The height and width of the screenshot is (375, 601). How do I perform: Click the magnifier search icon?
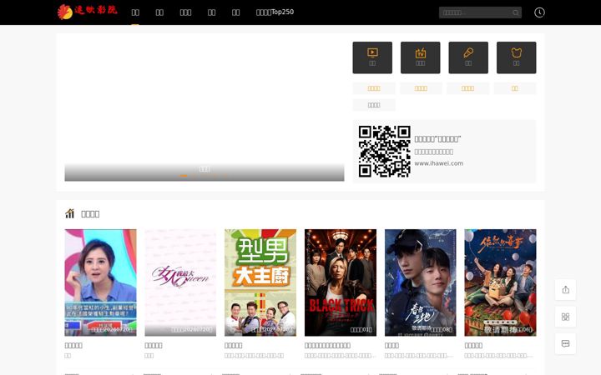(516, 13)
